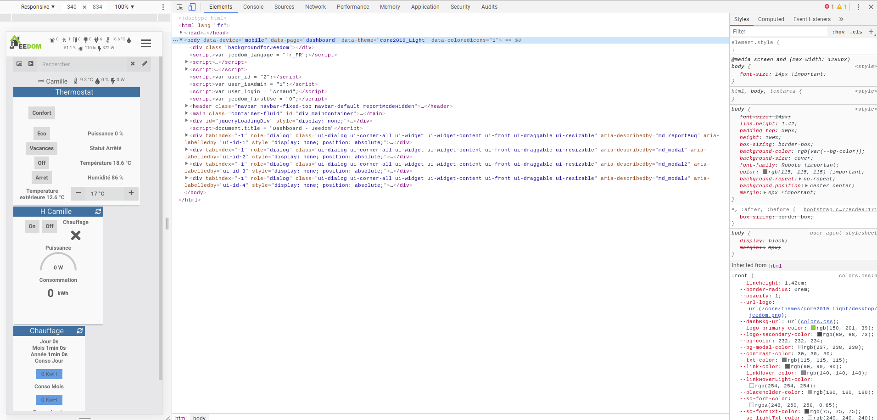Show more Styles sidebar tabs
Viewport: 877px width, 420px height.
pyautogui.click(x=841, y=19)
